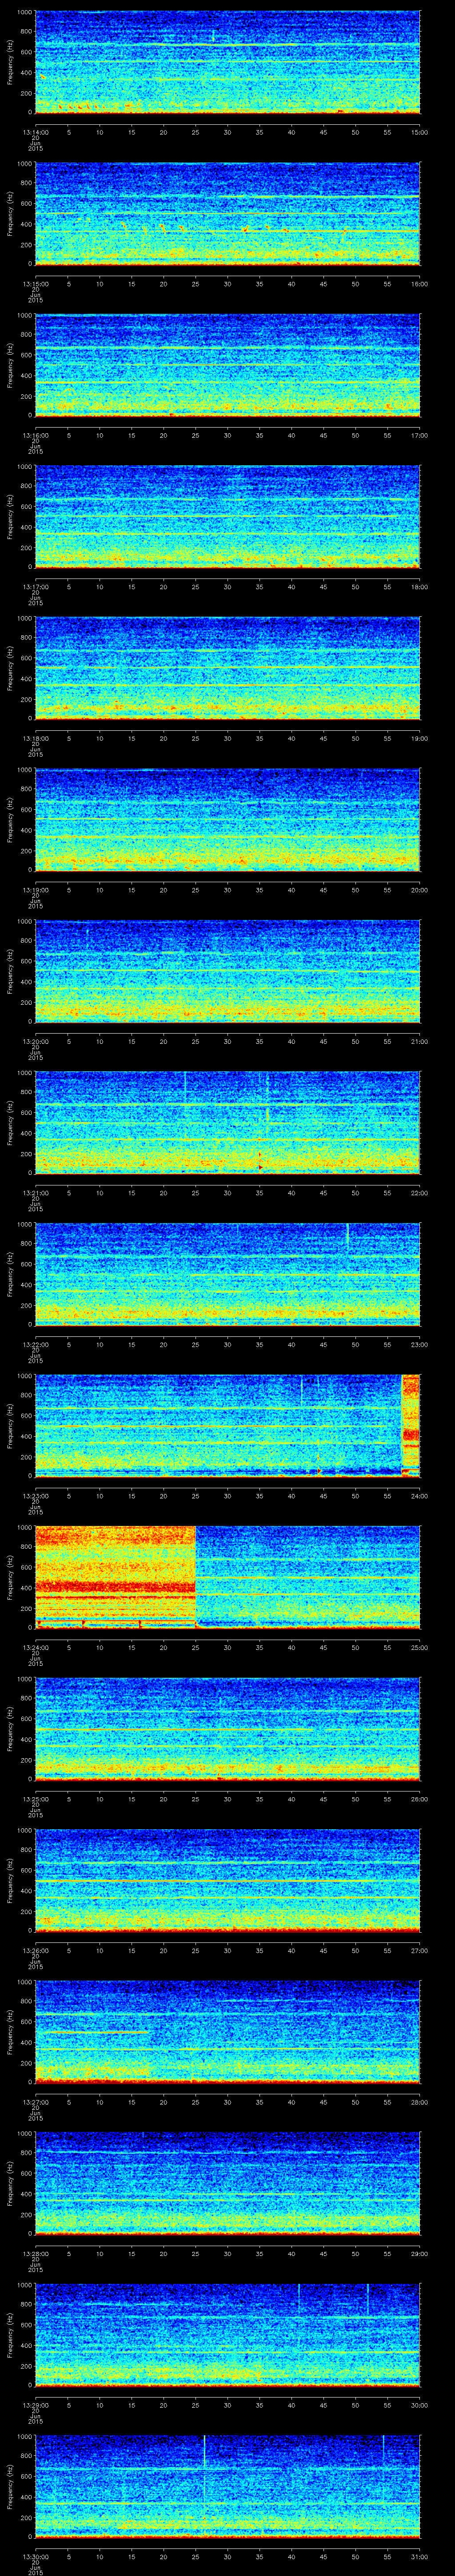Image resolution: width=455 pixels, height=2576 pixels.
Task: Click the Frequency (Hz) axis title of the 13:14:00 panel
Action: click(10, 63)
